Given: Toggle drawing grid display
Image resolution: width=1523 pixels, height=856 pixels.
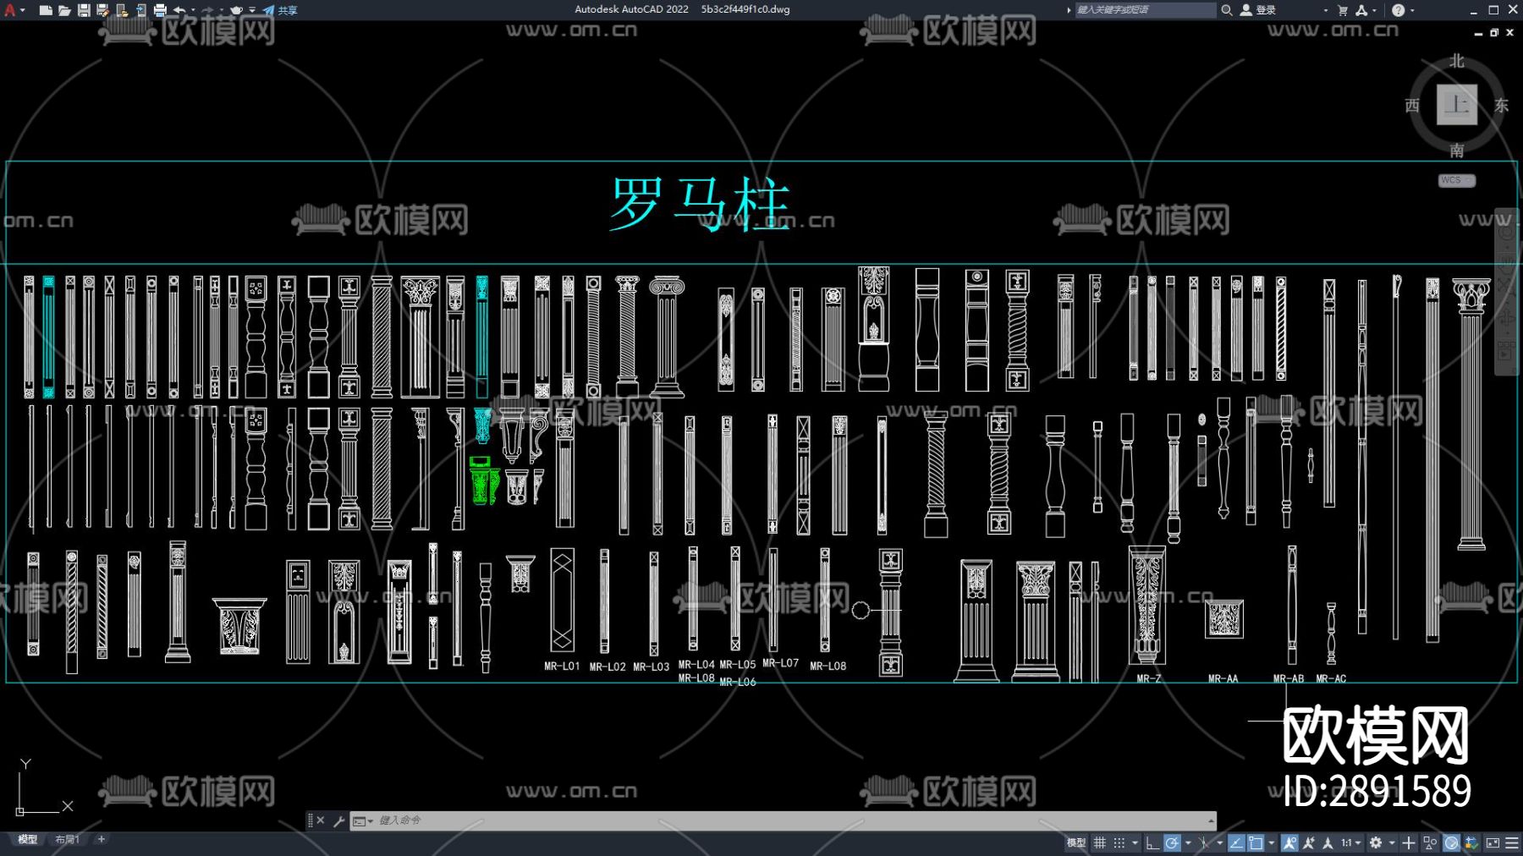Looking at the screenshot, I should (x=1100, y=842).
